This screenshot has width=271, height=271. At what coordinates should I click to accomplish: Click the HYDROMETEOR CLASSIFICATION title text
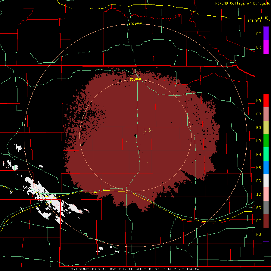pyautogui.click(x=106, y=269)
